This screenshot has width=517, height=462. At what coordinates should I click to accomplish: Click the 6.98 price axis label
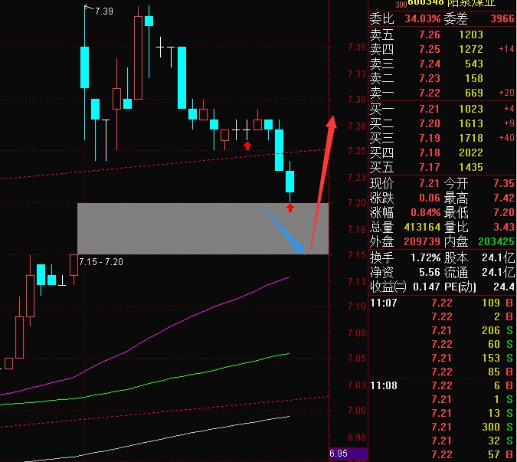(357, 437)
